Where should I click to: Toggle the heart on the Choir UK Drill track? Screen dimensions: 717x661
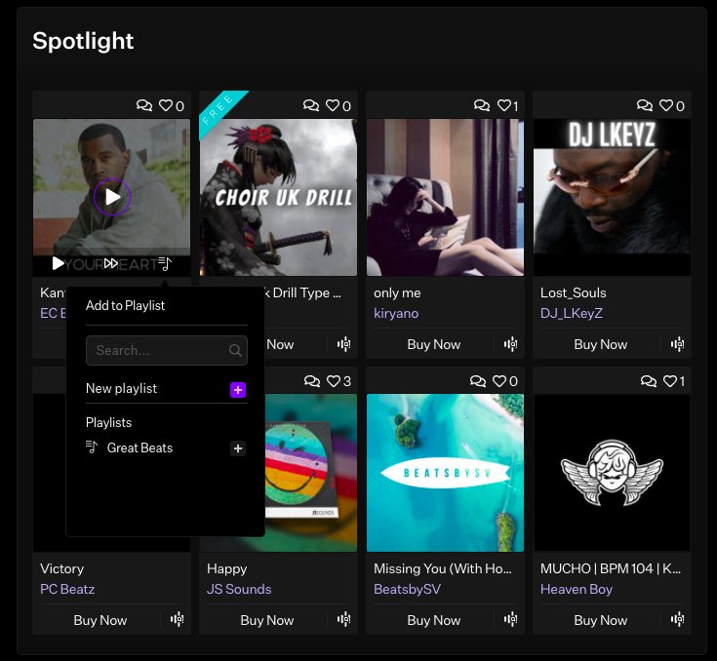pyautogui.click(x=332, y=105)
